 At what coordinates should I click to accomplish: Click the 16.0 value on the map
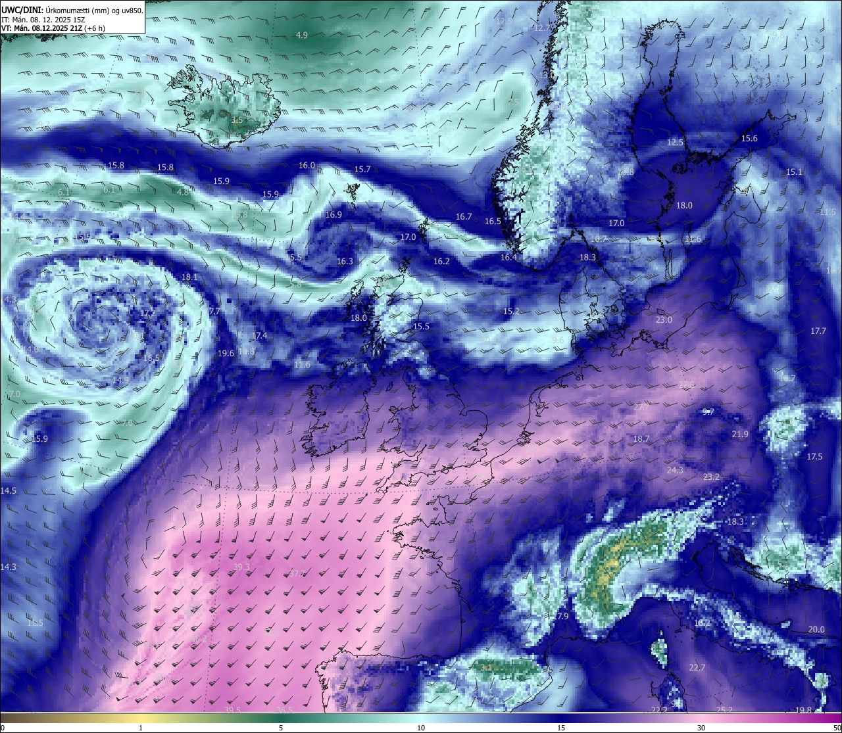coord(307,166)
